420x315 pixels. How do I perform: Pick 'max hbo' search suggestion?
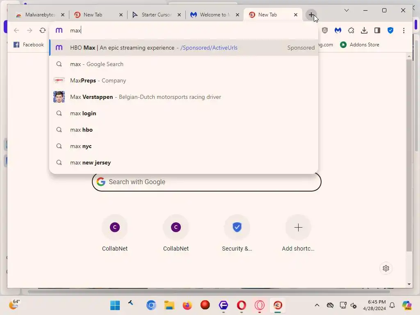point(184,130)
